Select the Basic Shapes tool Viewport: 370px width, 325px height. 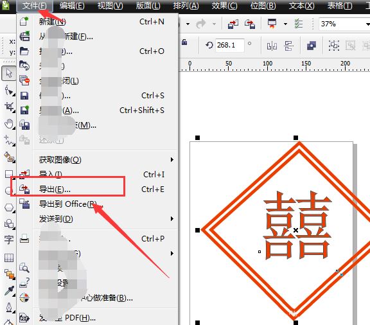click(9, 224)
